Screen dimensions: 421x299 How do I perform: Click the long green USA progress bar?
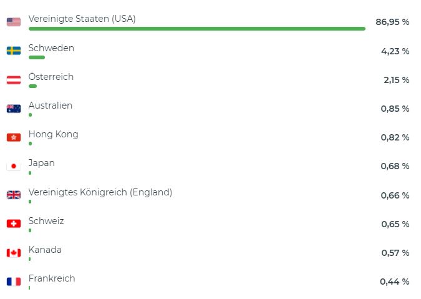(x=197, y=29)
